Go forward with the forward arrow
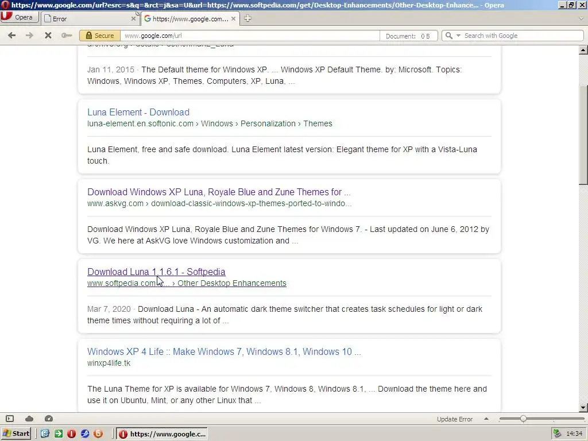Screen dimensions: 588x441 click(29, 35)
